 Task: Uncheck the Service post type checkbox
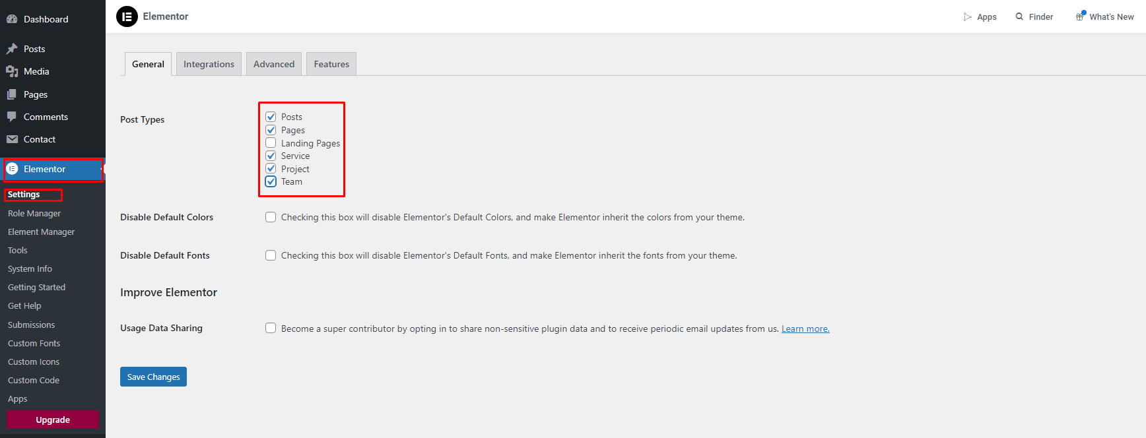tap(271, 156)
